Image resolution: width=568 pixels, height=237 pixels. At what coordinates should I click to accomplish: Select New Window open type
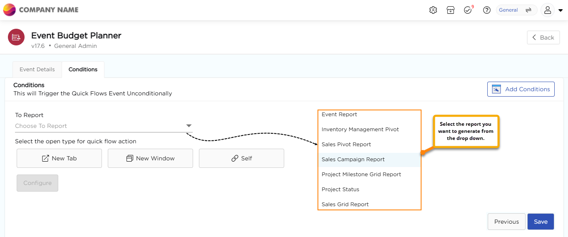[x=150, y=158]
